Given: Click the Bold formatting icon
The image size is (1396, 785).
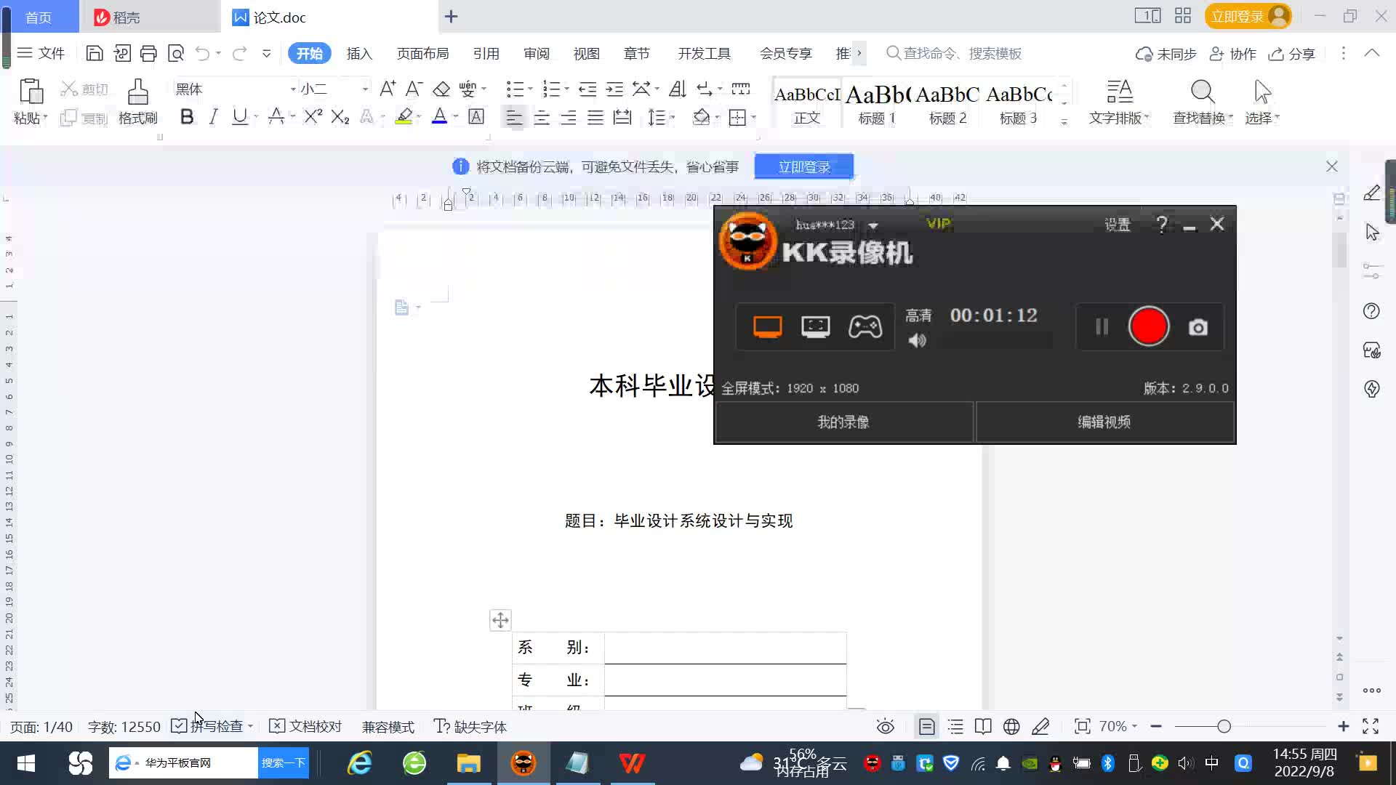Looking at the screenshot, I should pyautogui.click(x=187, y=117).
